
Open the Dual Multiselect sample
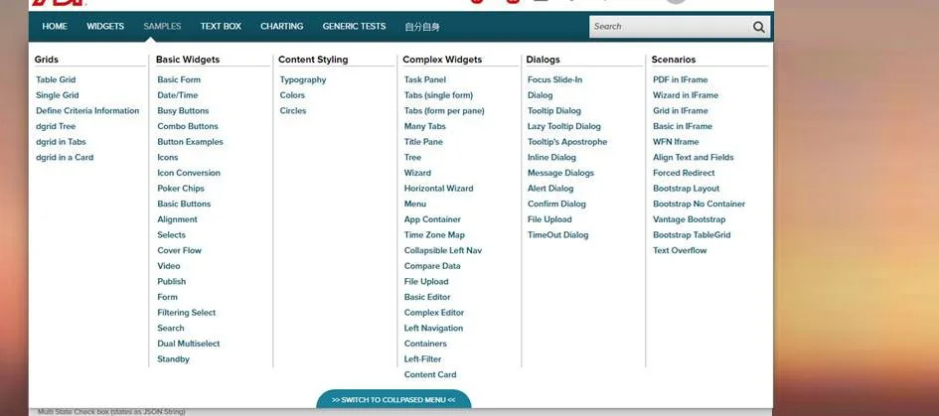(x=189, y=344)
